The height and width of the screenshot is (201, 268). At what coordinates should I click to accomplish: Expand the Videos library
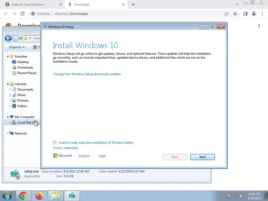pyautogui.click(x=10, y=106)
